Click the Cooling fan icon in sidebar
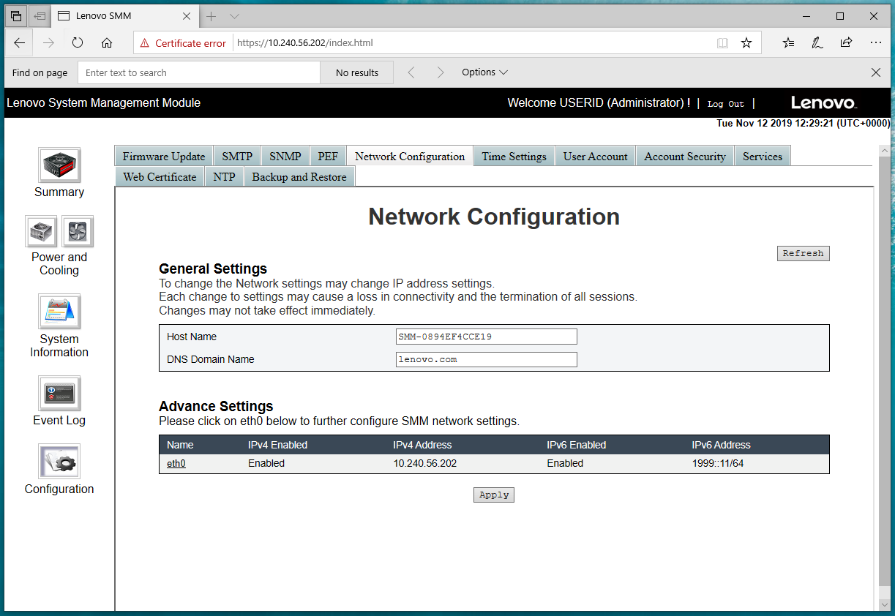The height and width of the screenshot is (616, 895). pyautogui.click(x=78, y=232)
